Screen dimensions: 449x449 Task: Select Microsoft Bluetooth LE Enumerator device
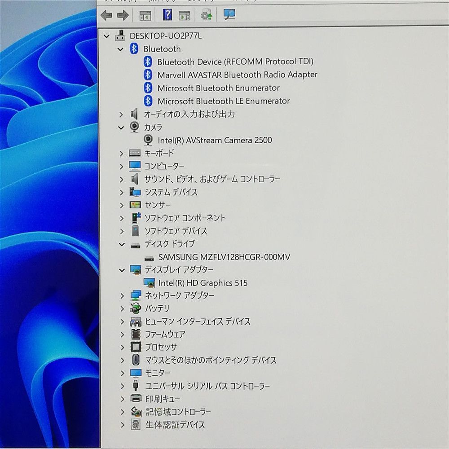tap(224, 101)
